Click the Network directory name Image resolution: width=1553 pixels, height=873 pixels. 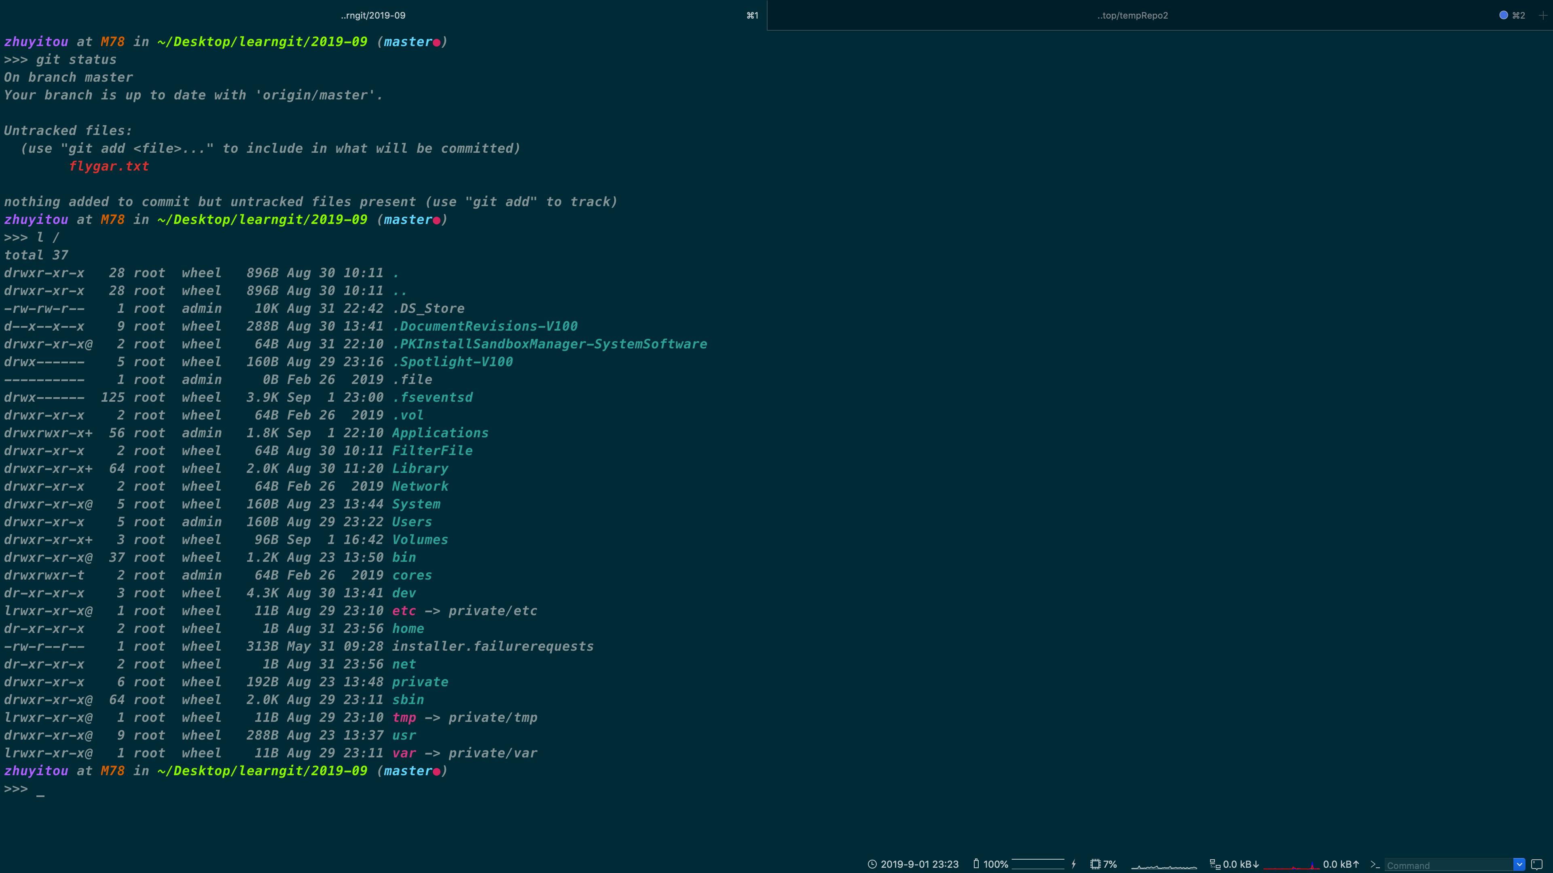[x=420, y=486]
